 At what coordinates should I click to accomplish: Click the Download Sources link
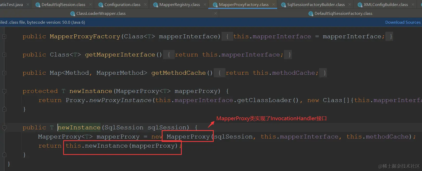click(x=403, y=22)
